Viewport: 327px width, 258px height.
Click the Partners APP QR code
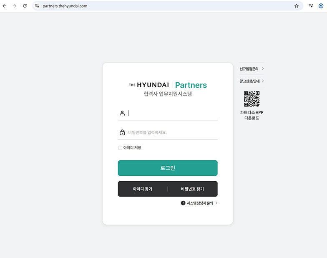[252, 99]
